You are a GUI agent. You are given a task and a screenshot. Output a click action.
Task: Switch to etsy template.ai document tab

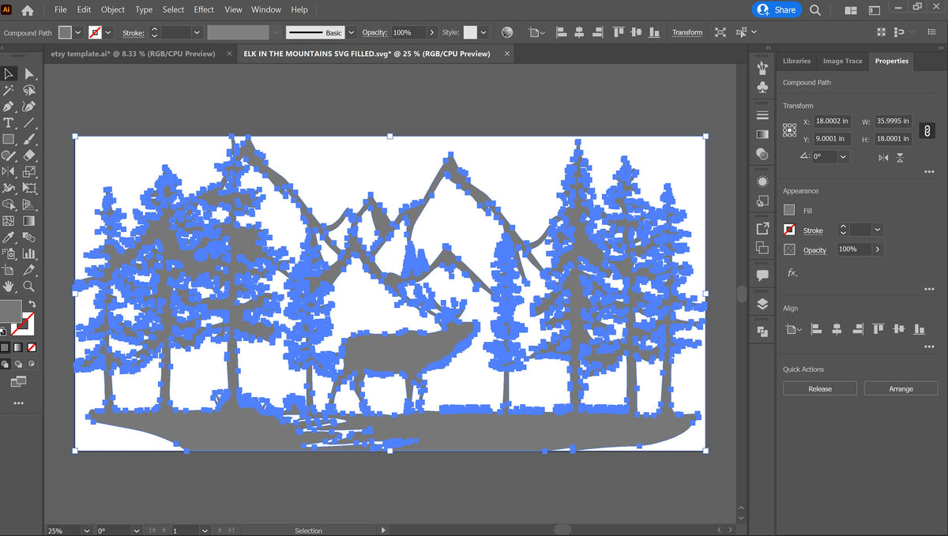pos(134,54)
